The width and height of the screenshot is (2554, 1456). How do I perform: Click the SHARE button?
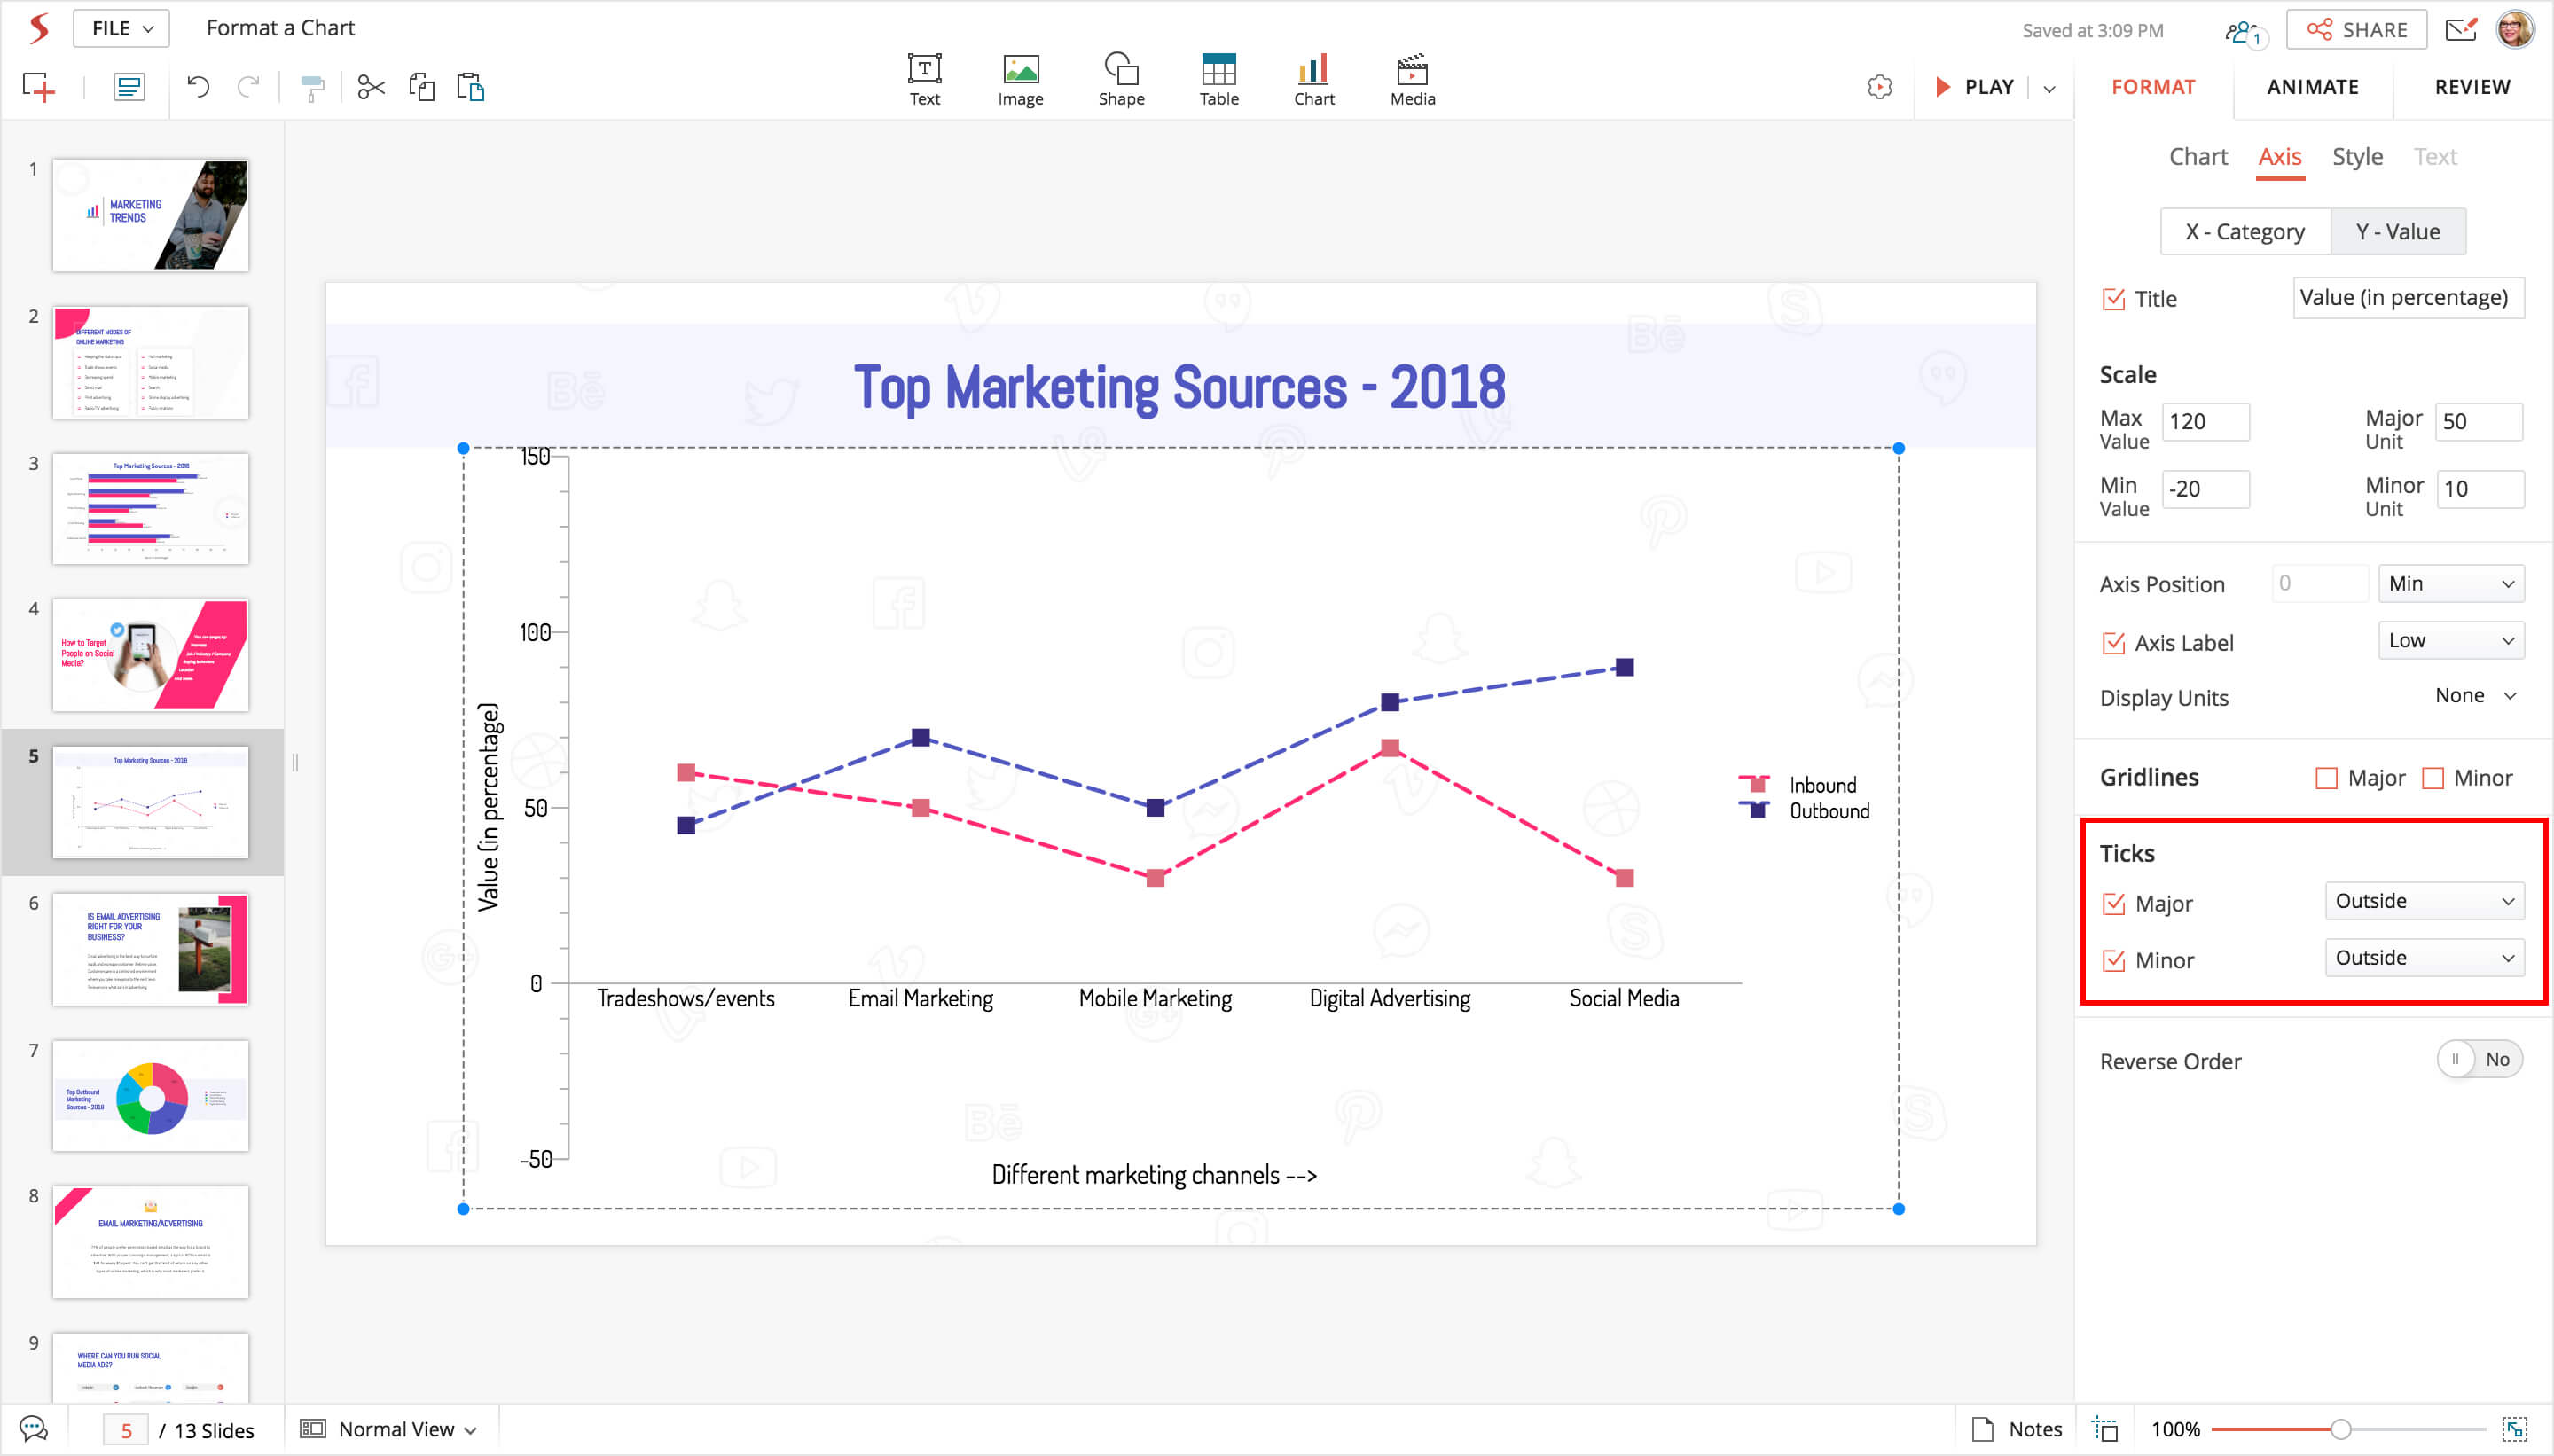click(x=2356, y=30)
